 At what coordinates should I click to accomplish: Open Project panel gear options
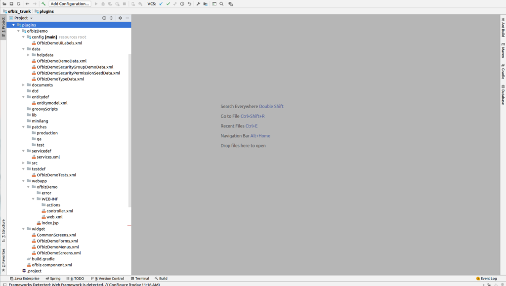[x=120, y=18]
